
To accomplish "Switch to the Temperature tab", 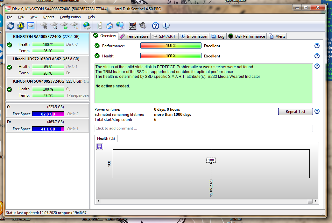I will click(x=134, y=36).
